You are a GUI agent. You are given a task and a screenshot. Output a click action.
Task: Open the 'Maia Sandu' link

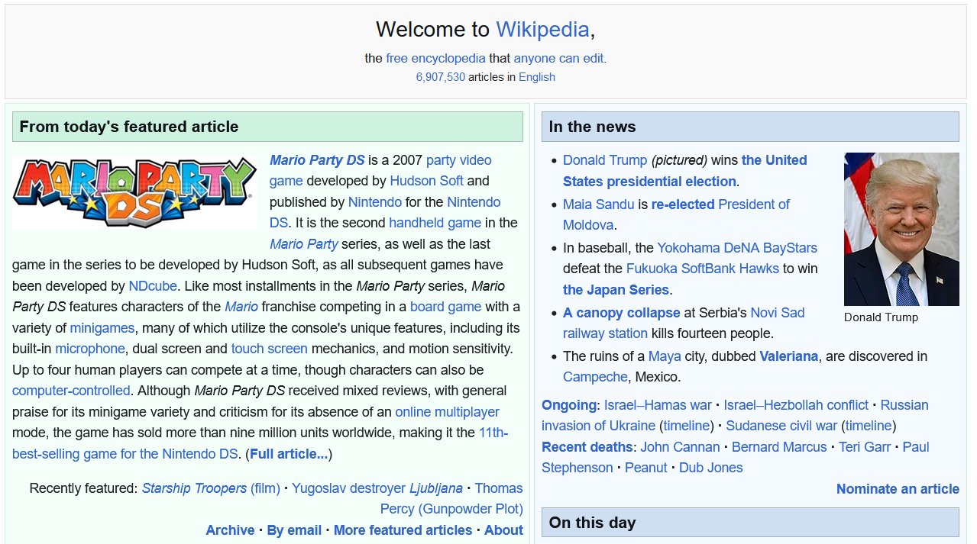pos(598,204)
